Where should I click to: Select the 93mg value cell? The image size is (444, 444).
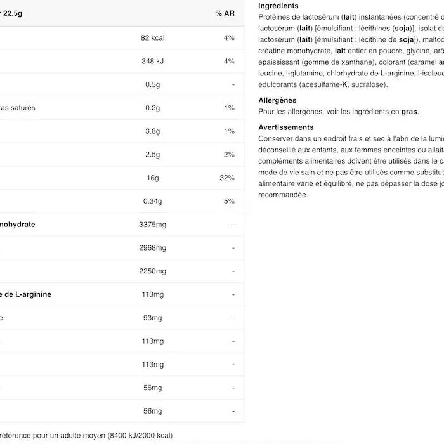point(152,318)
